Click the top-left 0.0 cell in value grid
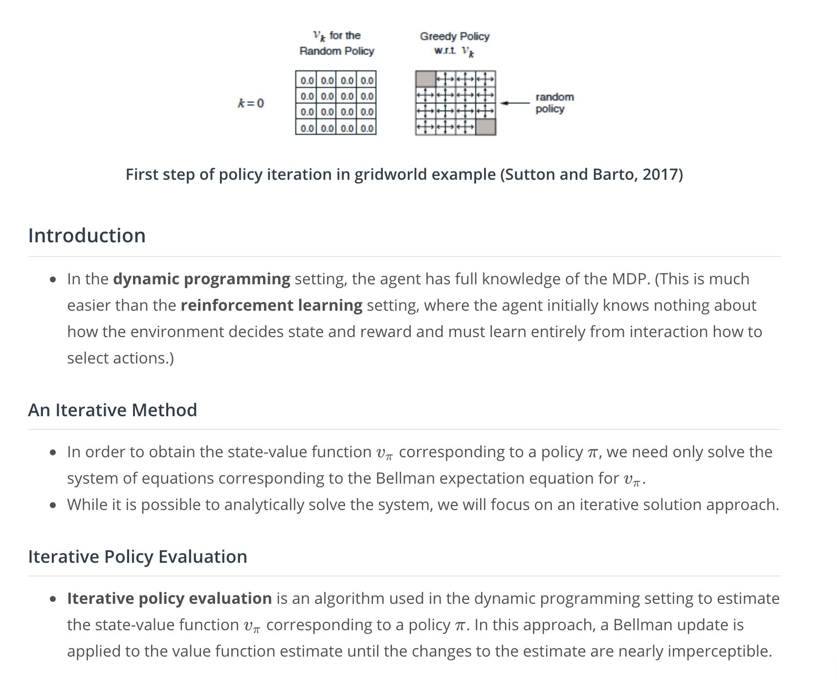Viewport: 837px width, 681px height. [x=307, y=80]
